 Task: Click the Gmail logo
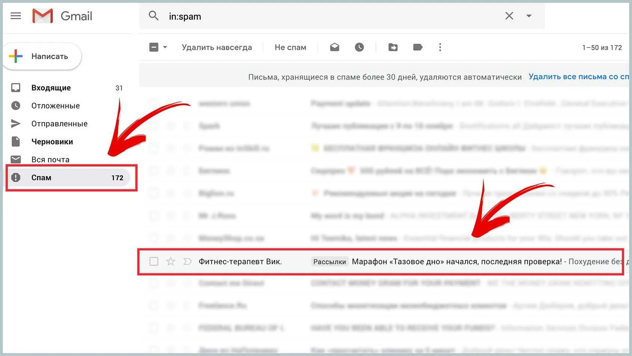coord(62,16)
